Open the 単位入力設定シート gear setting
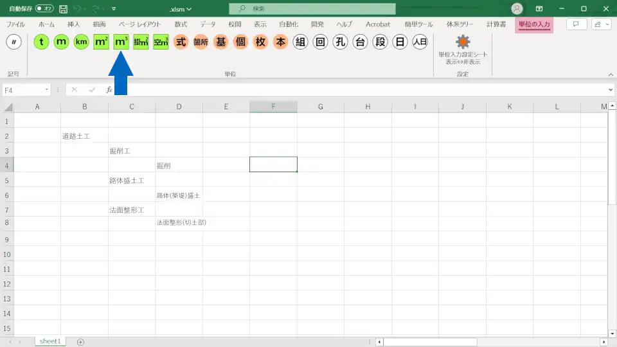Screen dimensions: 617x347 (463, 42)
